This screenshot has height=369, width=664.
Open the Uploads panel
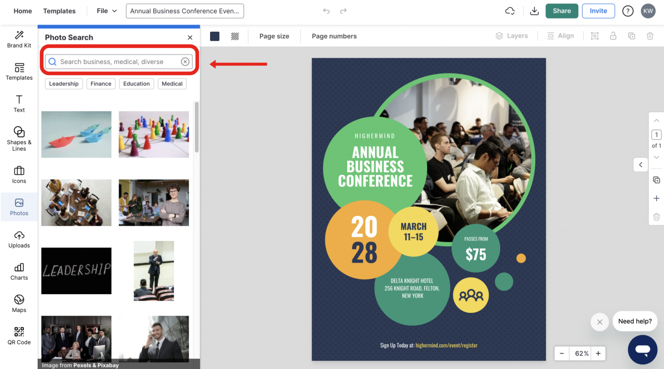click(19, 240)
